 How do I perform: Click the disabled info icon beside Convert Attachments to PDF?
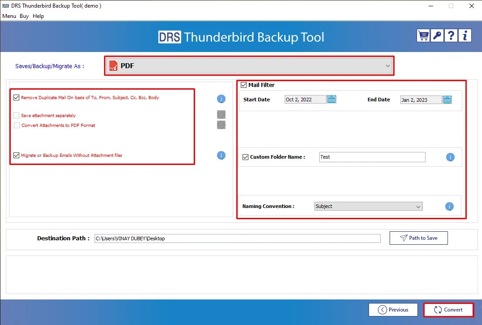pos(221,125)
